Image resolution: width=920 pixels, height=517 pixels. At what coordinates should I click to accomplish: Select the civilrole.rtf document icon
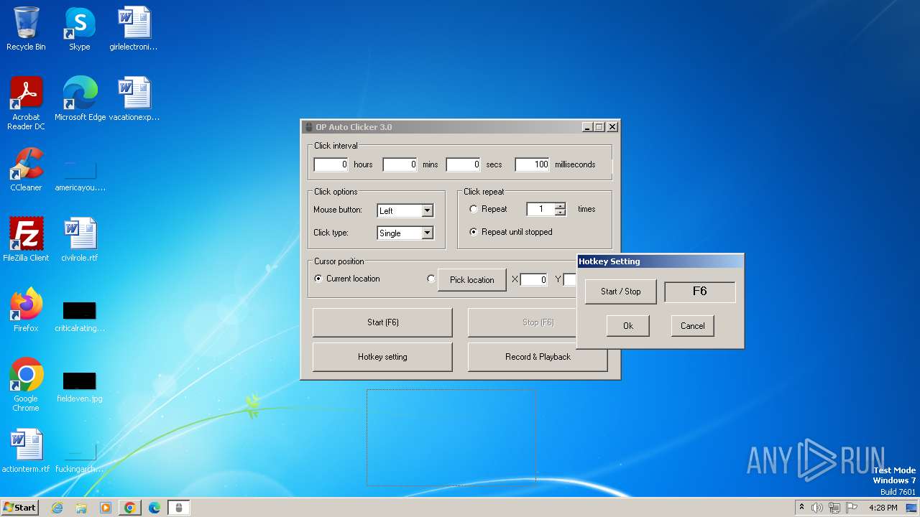(80, 240)
